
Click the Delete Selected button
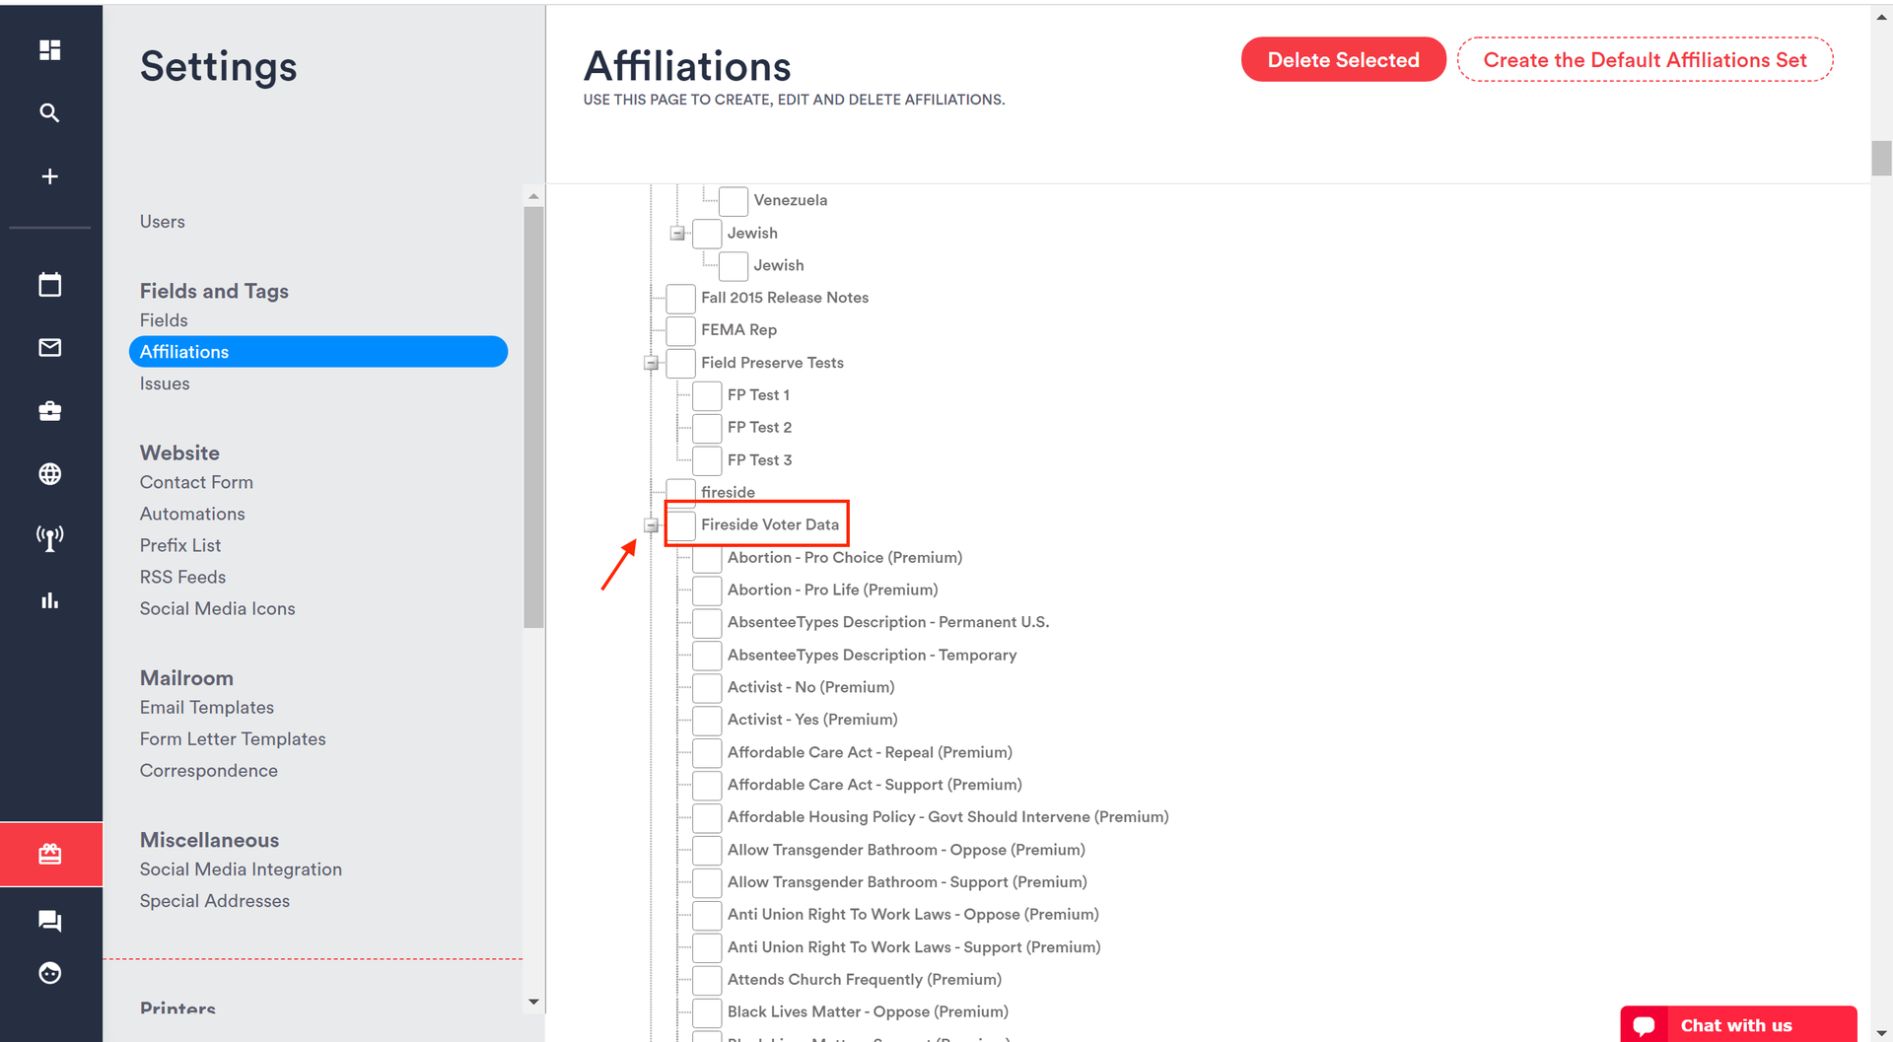tap(1343, 59)
